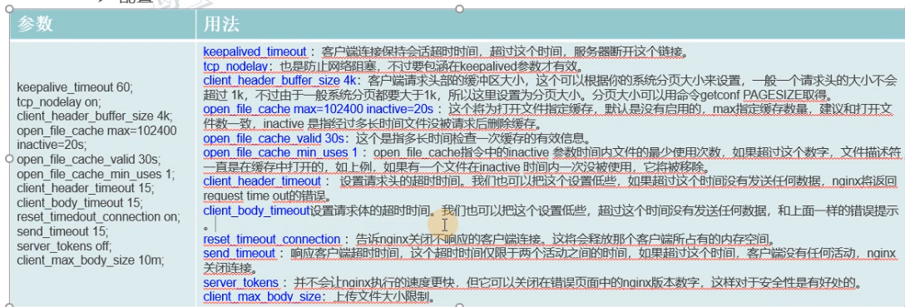This screenshot has height=307, width=905.
Task: Click the 'inactive=20s;' line in 参数 column
Action: (x=52, y=144)
